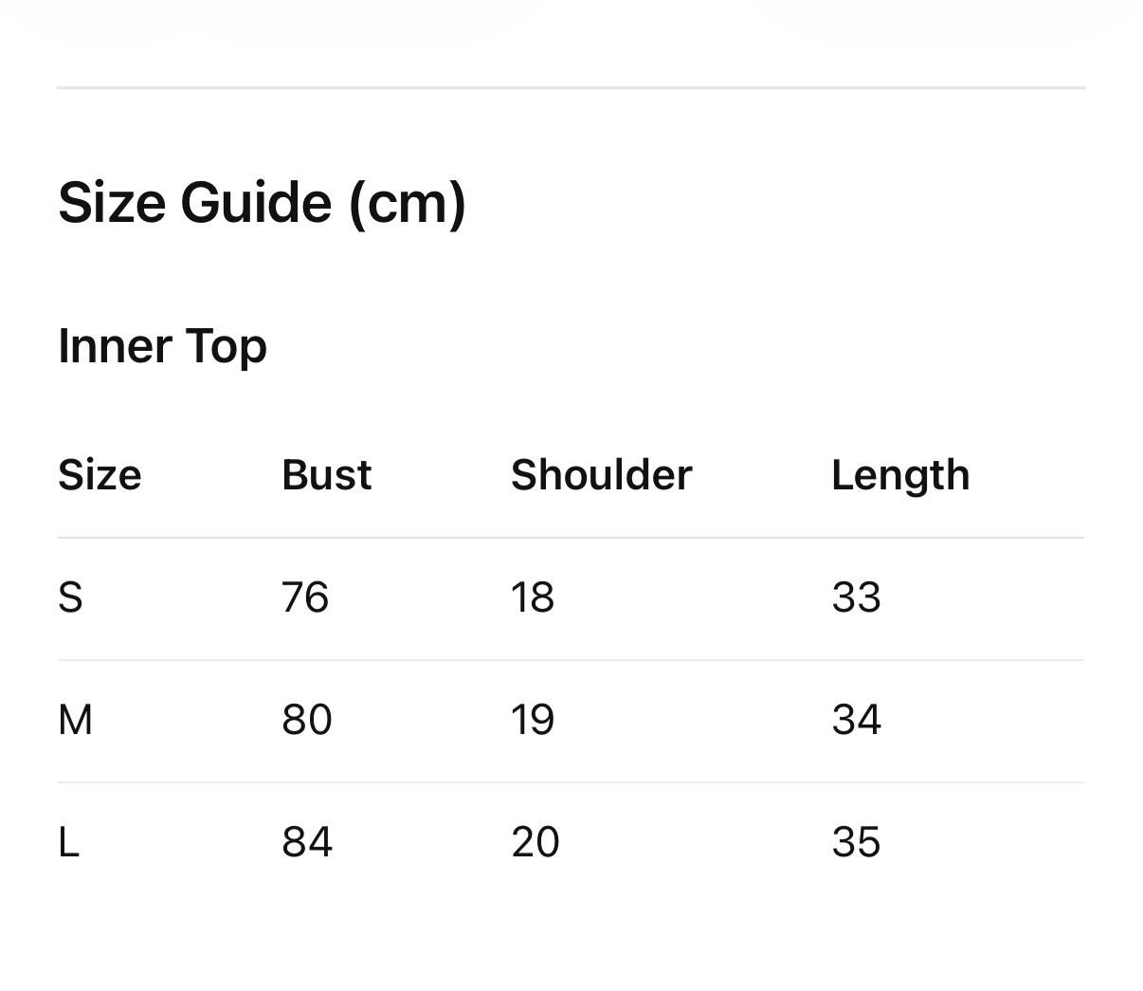Select the Shoulder column header
This screenshot has height=991, width=1143.
pos(601,474)
